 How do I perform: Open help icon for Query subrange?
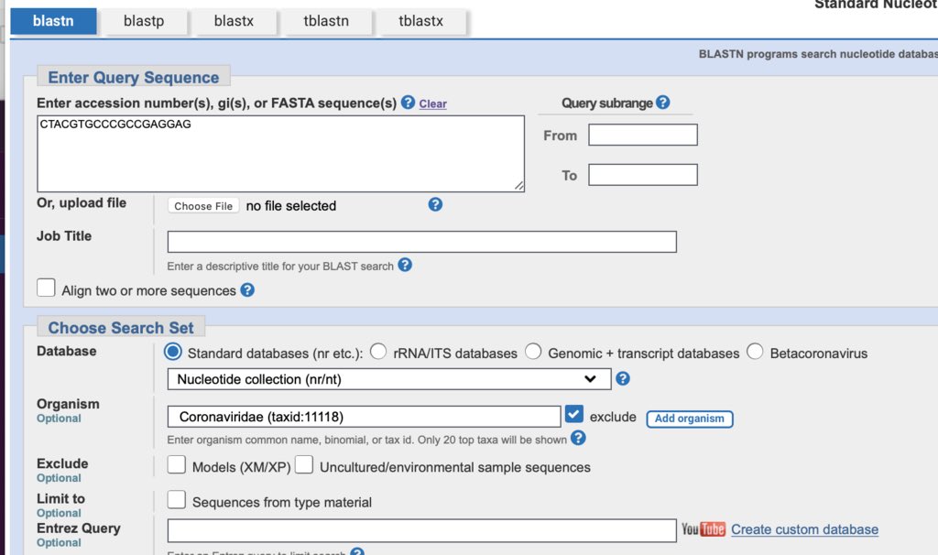(x=663, y=103)
